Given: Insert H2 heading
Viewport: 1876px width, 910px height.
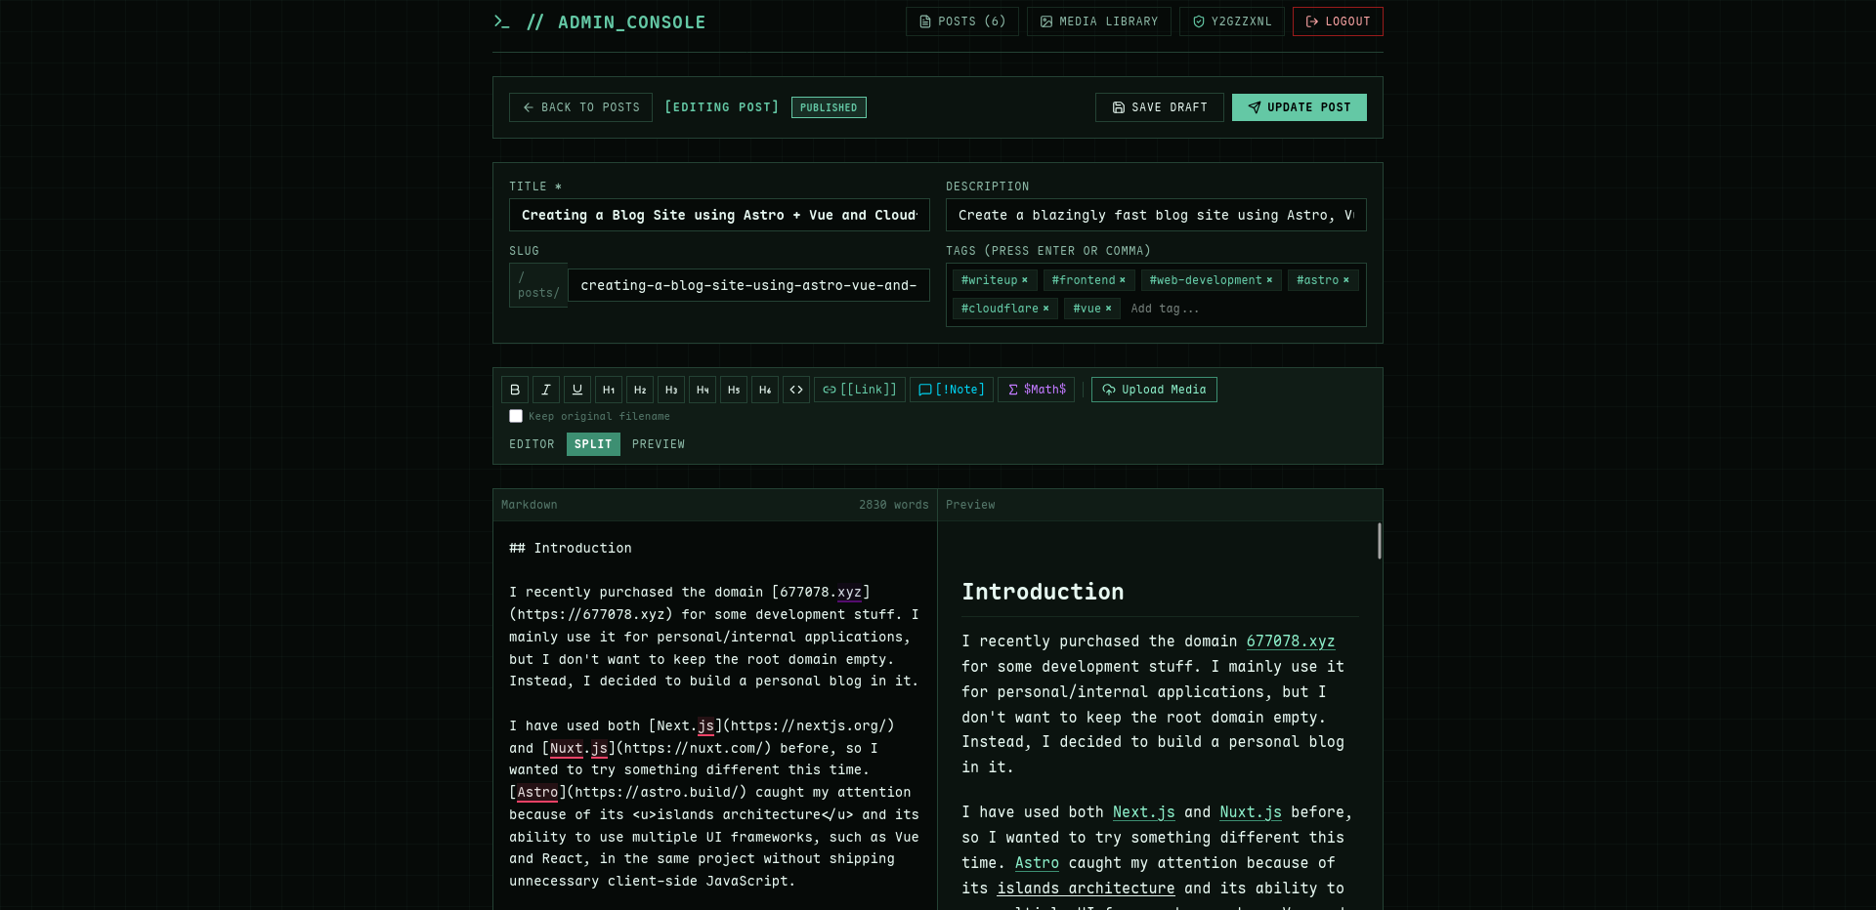Looking at the screenshot, I should pyautogui.click(x=640, y=390).
